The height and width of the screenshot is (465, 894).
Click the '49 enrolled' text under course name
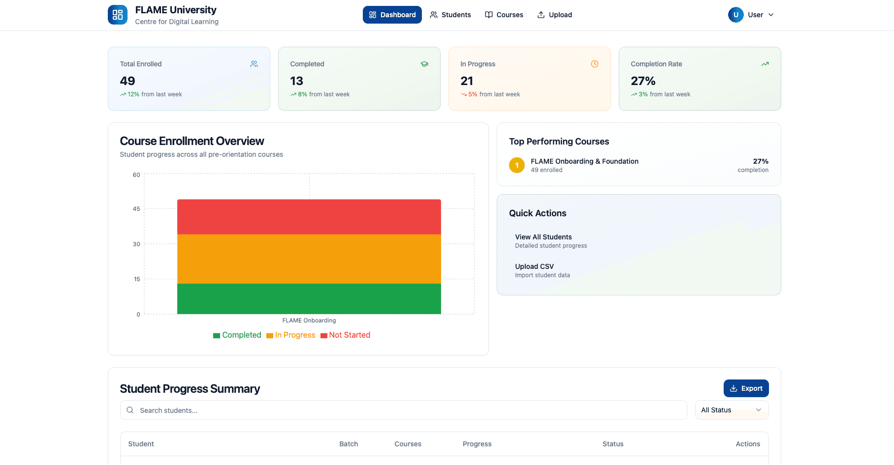coord(546,170)
